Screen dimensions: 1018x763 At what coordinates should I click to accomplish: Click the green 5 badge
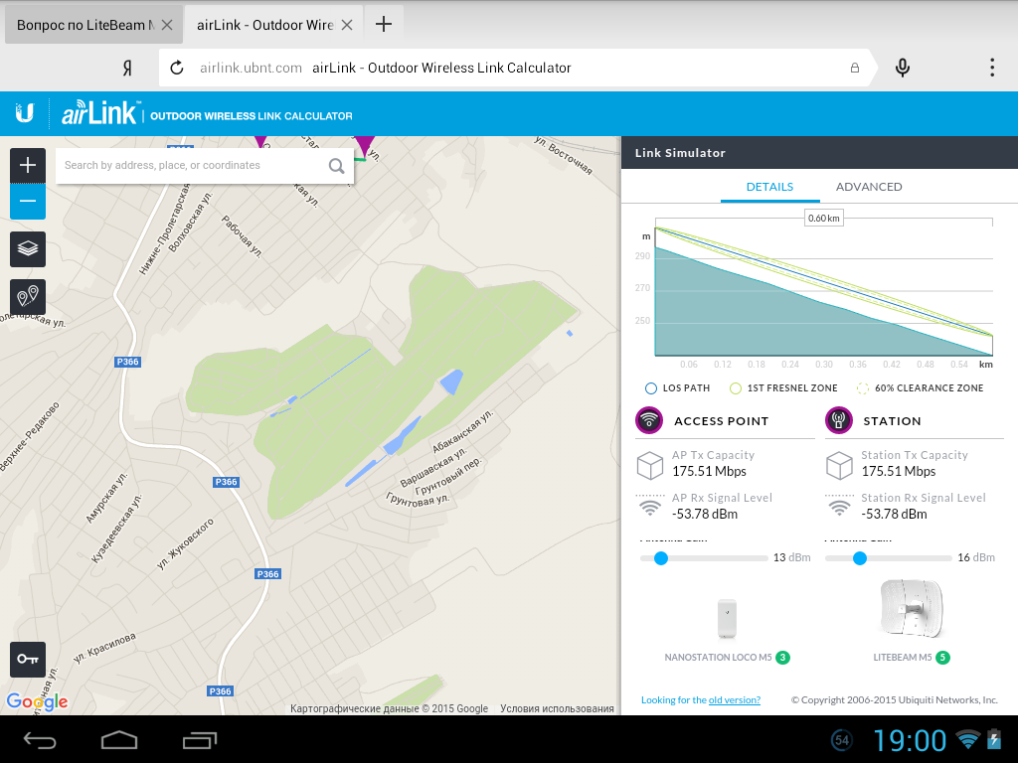pos(942,658)
